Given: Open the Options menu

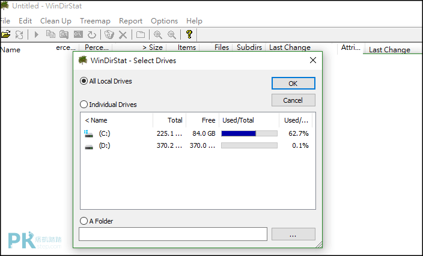Looking at the screenshot, I should pyautogui.click(x=164, y=21).
